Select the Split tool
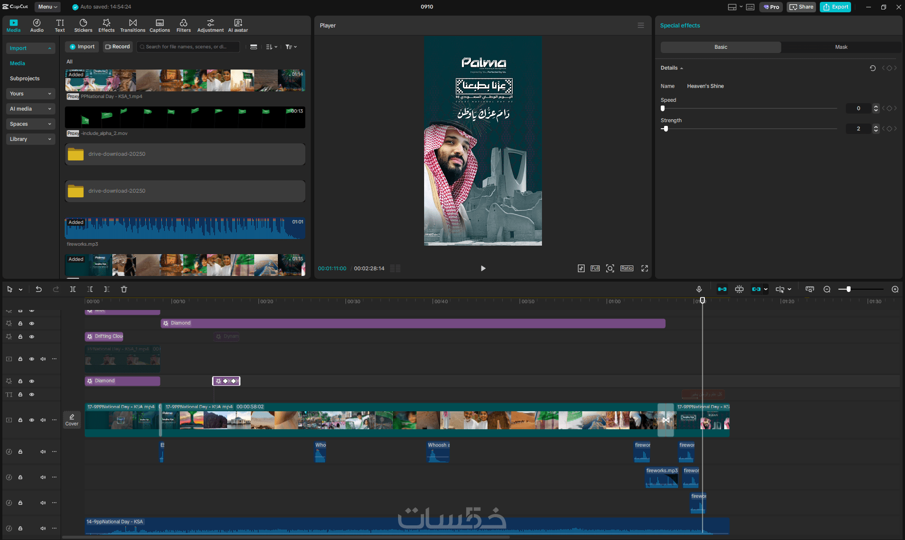Viewport: 905px width, 540px height. [73, 289]
